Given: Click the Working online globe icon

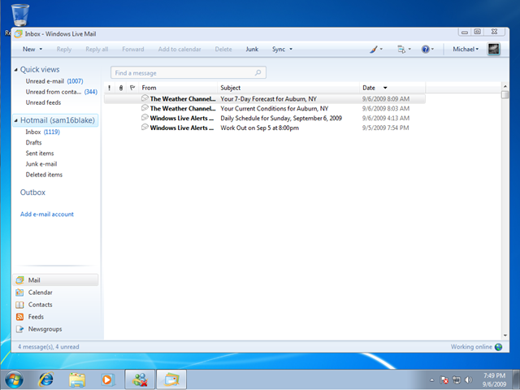Looking at the screenshot, I should 498,347.
